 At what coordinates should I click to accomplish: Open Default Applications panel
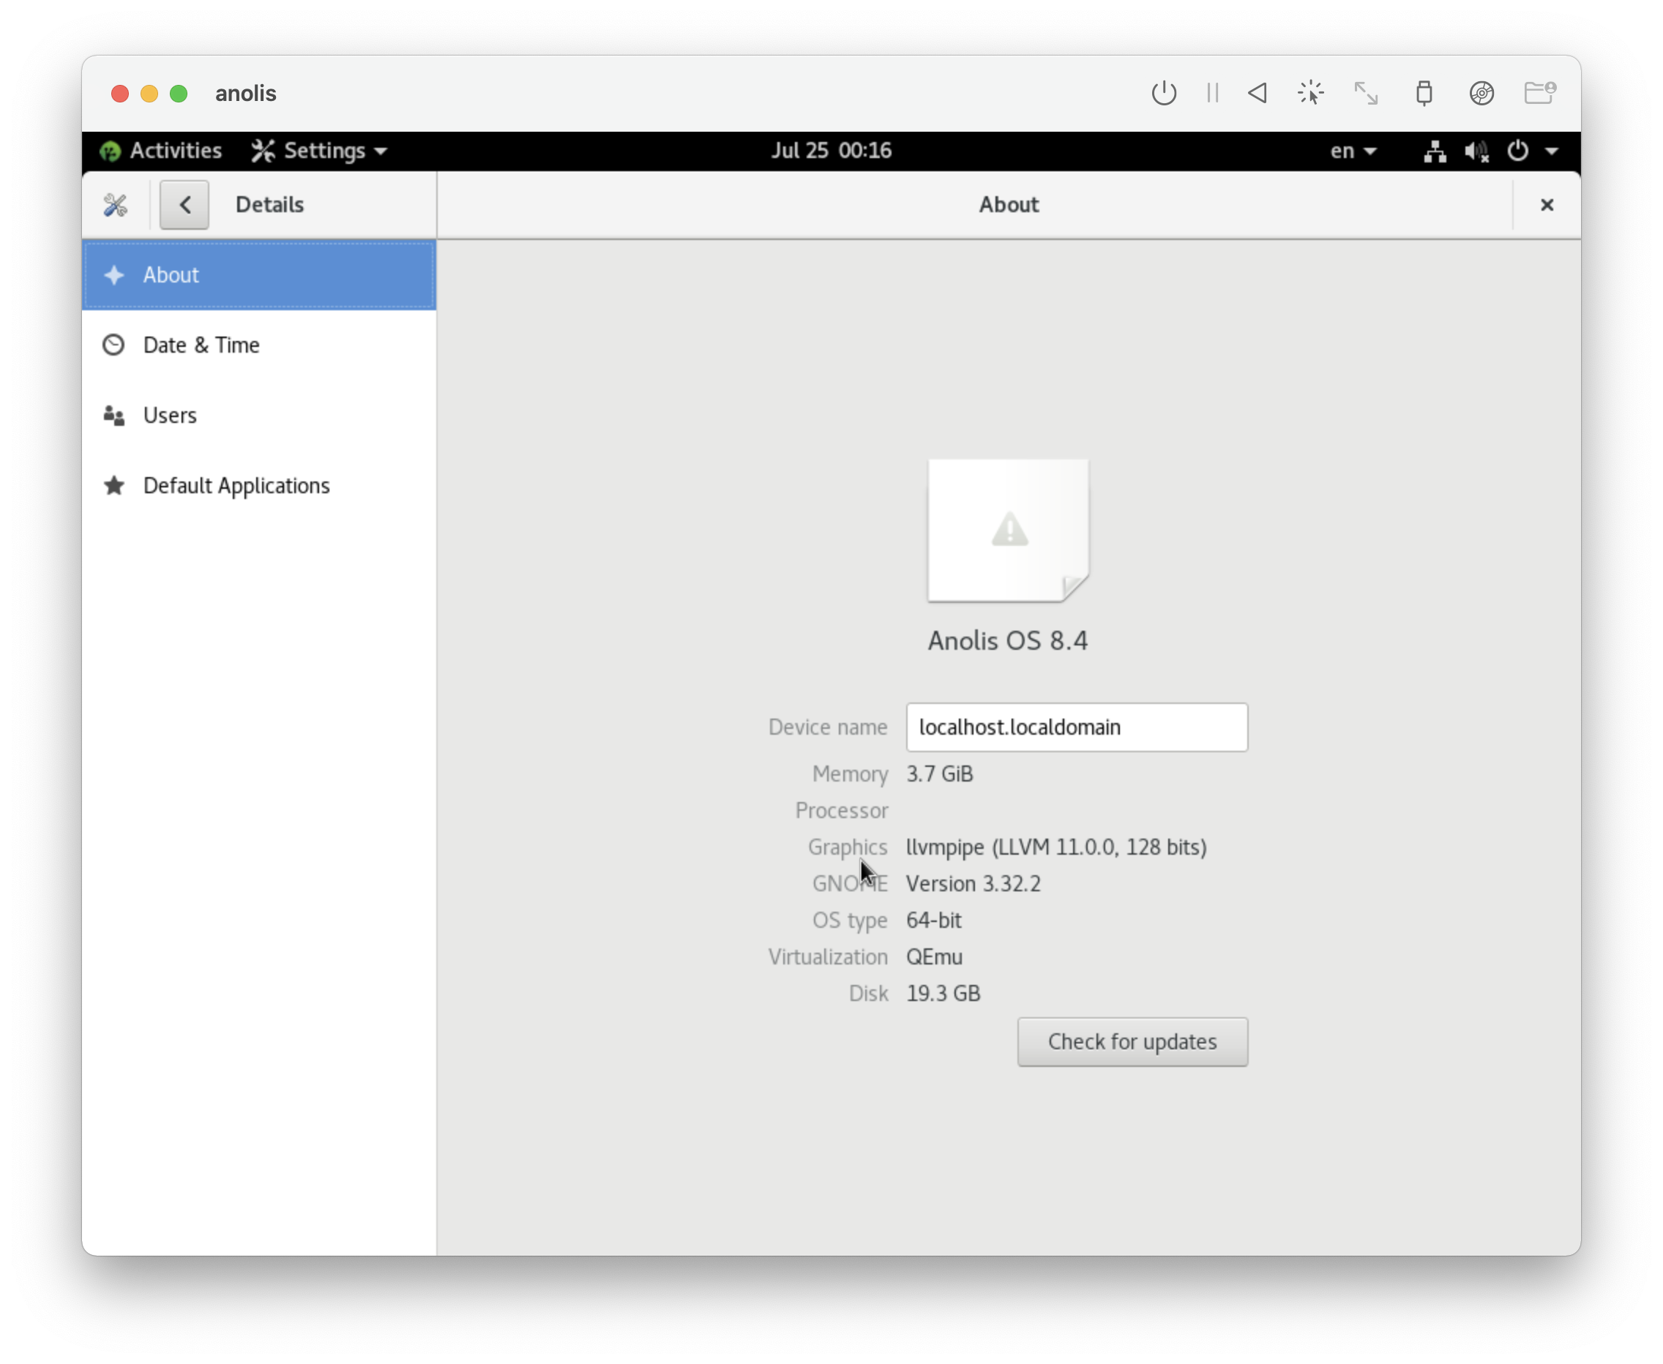click(x=236, y=486)
